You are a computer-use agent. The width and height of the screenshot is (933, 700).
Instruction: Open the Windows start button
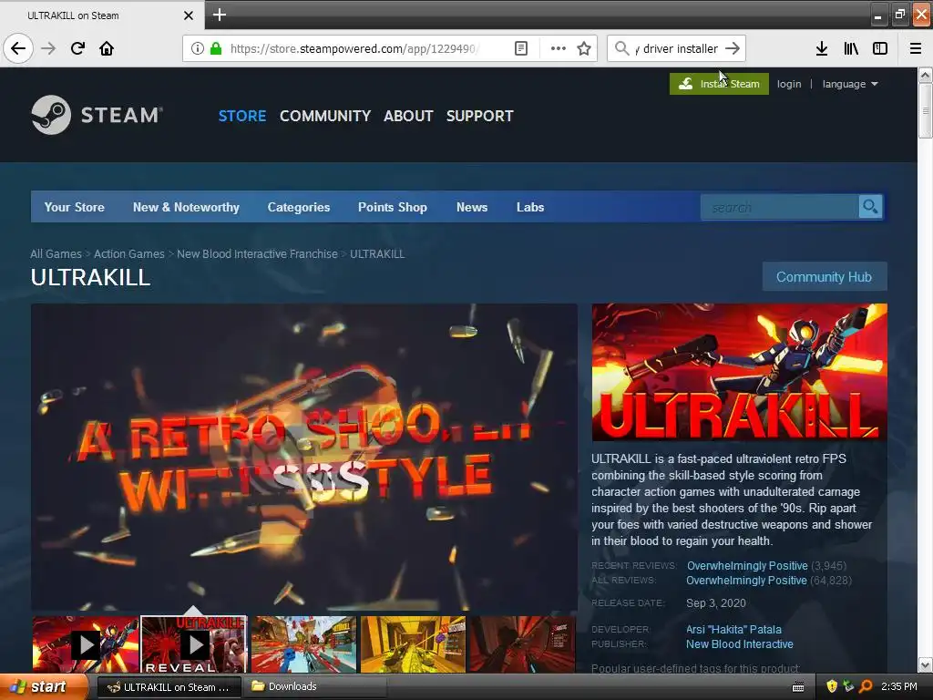tap(43, 687)
